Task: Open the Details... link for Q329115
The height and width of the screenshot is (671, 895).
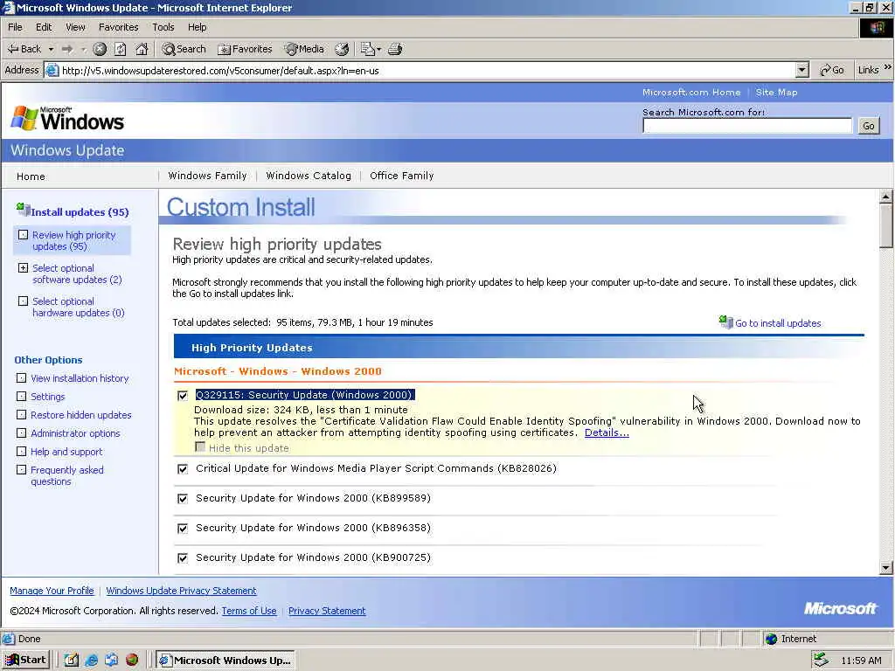Action: pos(607,432)
